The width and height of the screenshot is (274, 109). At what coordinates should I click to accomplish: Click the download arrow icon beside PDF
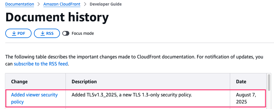pyautogui.click(x=14, y=33)
